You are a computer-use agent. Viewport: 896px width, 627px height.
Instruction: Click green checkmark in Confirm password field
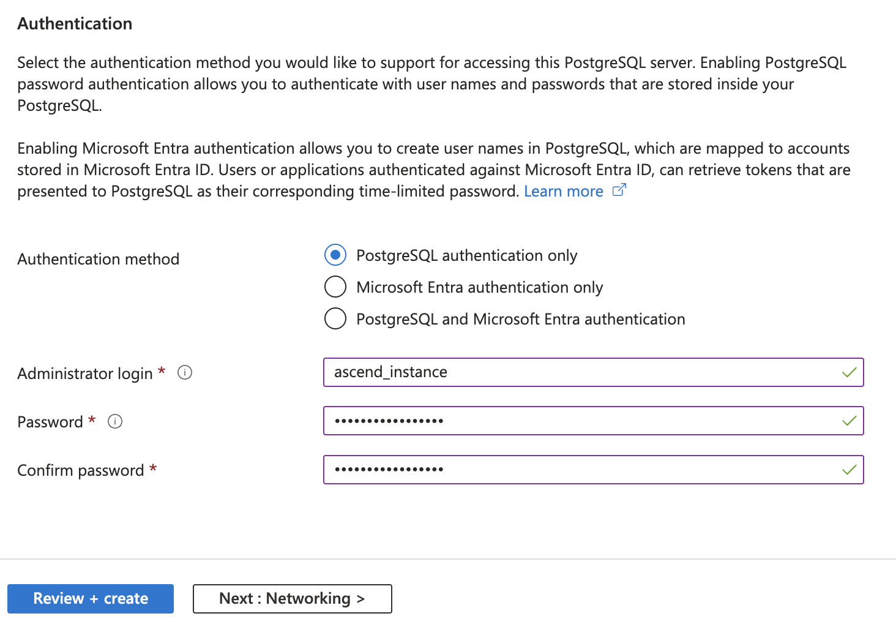pos(849,470)
